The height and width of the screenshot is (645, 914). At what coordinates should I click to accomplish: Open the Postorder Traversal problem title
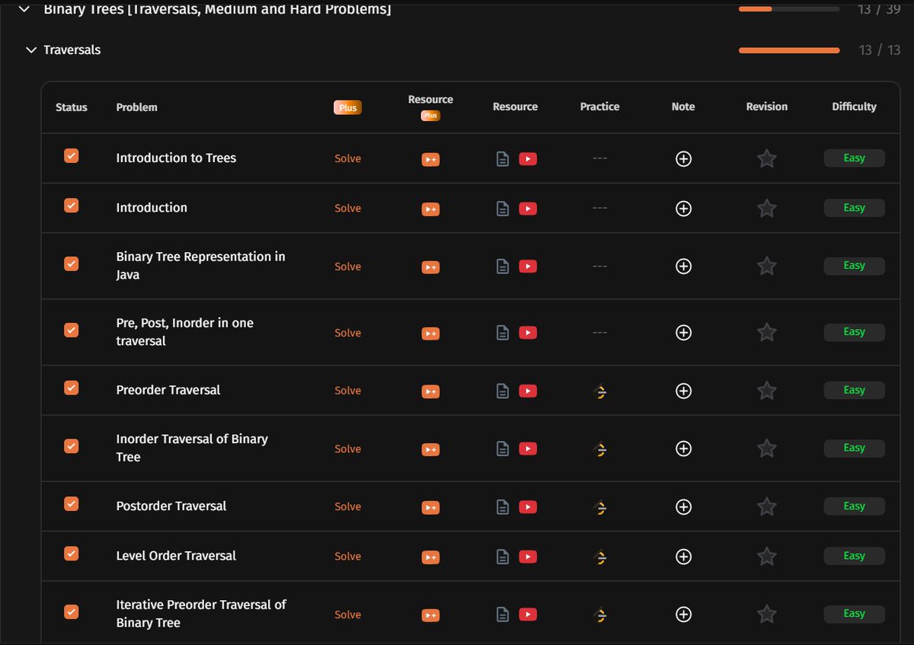(171, 506)
